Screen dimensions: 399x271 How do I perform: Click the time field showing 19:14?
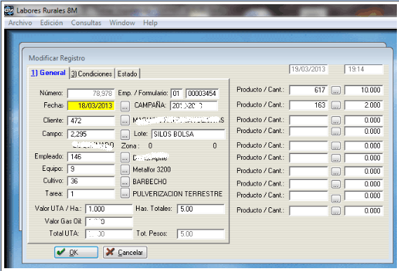tap(364, 69)
